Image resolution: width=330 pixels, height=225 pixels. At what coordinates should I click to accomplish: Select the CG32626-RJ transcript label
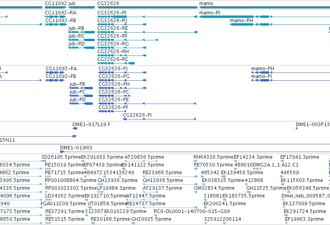point(112,21)
